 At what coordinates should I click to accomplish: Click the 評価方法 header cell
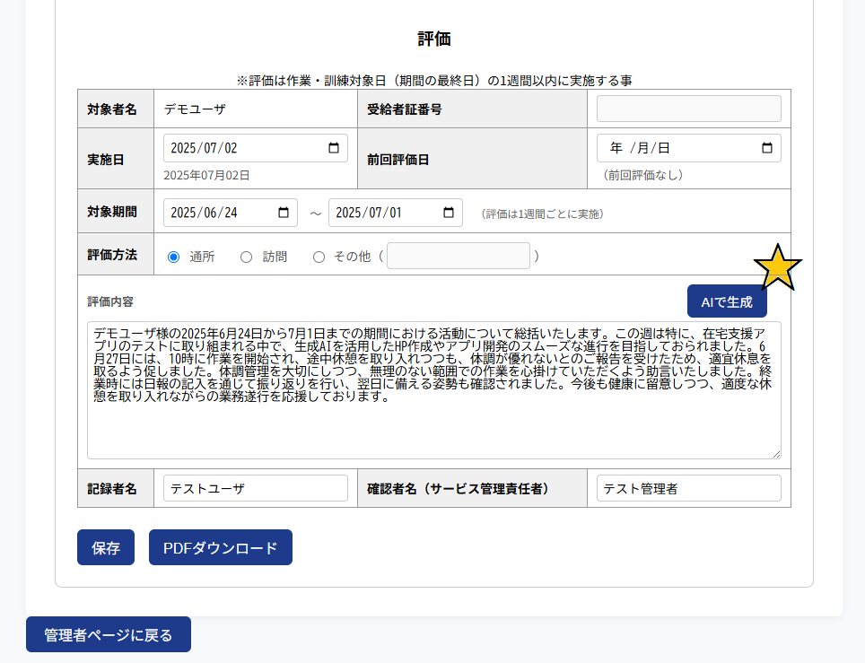116,254
